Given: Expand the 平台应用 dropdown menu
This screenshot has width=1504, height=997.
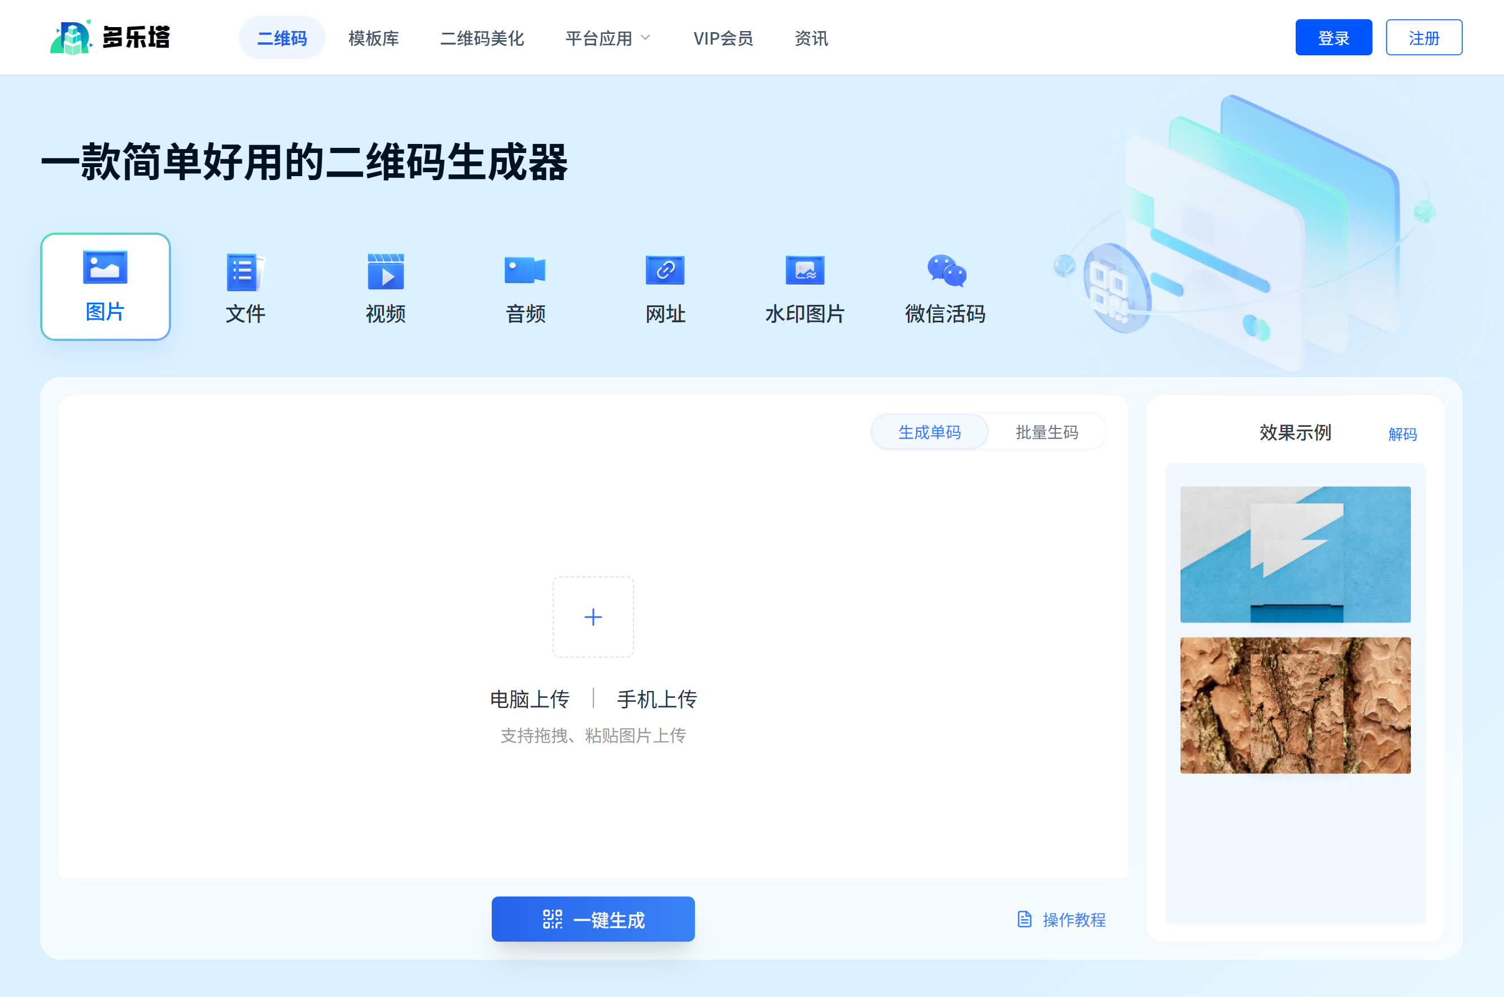Looking at the screenshot, I should [x=607, y=38].
